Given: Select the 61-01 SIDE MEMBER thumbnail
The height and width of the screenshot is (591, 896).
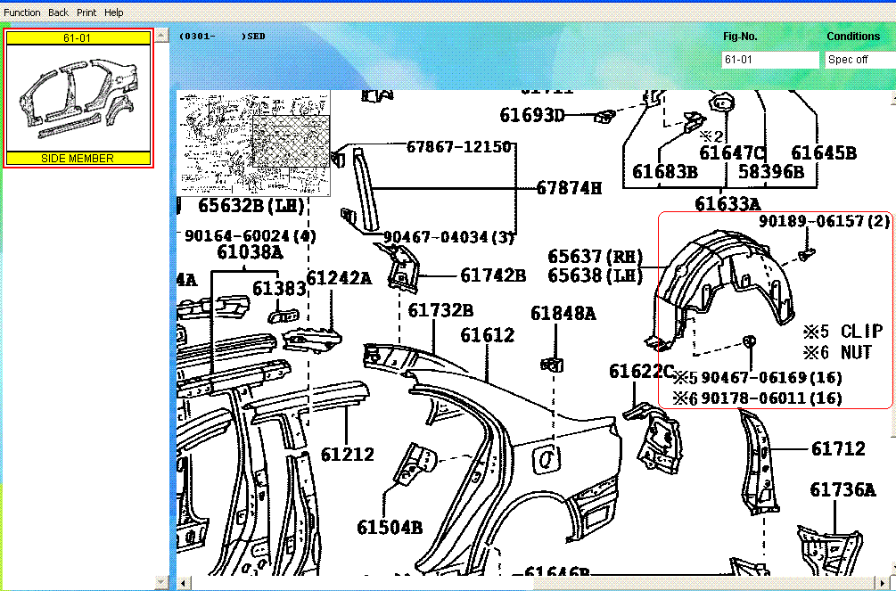Looking at the screenshot, I should point(78,98).
